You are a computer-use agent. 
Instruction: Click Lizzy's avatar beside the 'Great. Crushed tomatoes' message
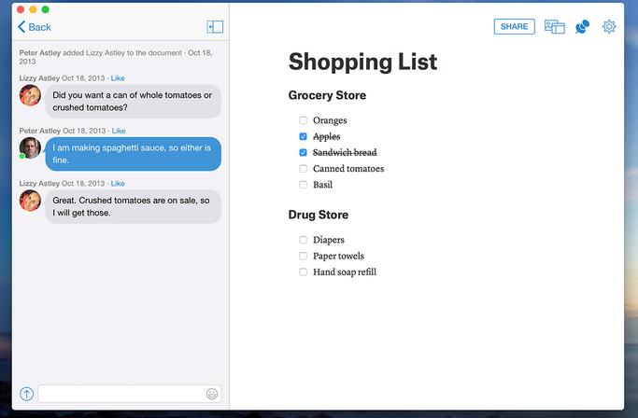30,201
